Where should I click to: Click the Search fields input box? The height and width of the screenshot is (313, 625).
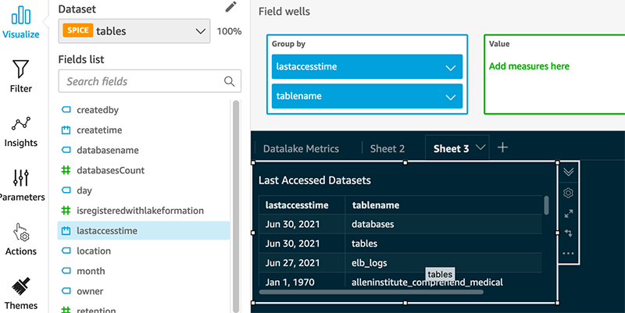pyautogui.click(x=142, y=81)
